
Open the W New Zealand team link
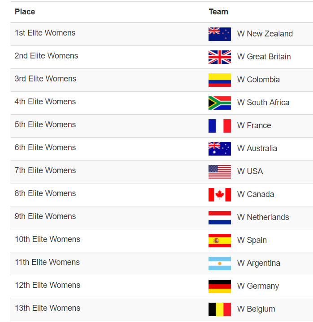click(265, 34)
